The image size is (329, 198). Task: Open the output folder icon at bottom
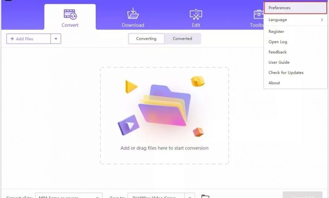tap(205, 196)
